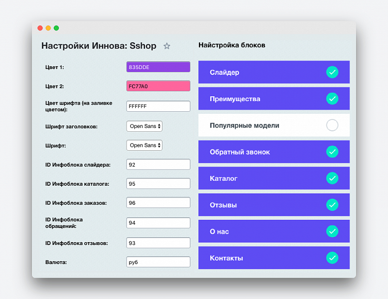This screenshot has width=388, height=299.
Task: Select the pink Цвет 2 color field
Action: point(158,86)
